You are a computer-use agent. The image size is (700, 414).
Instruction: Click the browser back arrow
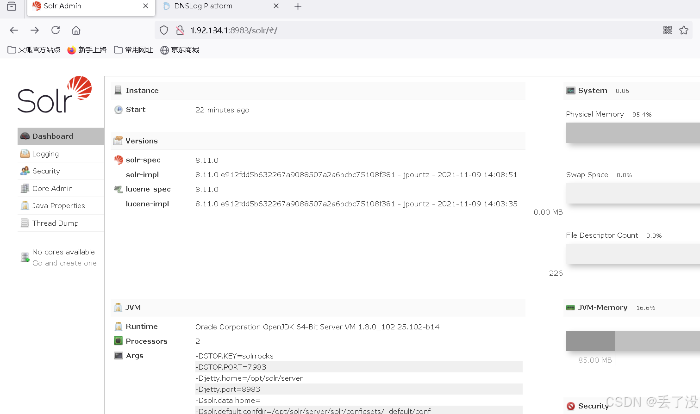tap(14, 30)
